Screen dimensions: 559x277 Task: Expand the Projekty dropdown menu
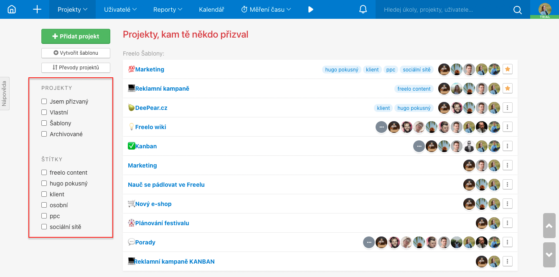click(x=72, y=9)
